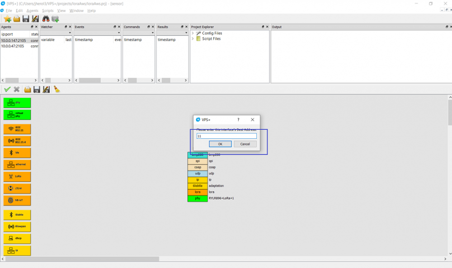Open the View menu
Image resolution: width=452 pixels, height=268 pixels.
tap(61, 11)
